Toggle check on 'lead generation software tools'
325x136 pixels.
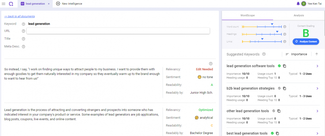279,66
